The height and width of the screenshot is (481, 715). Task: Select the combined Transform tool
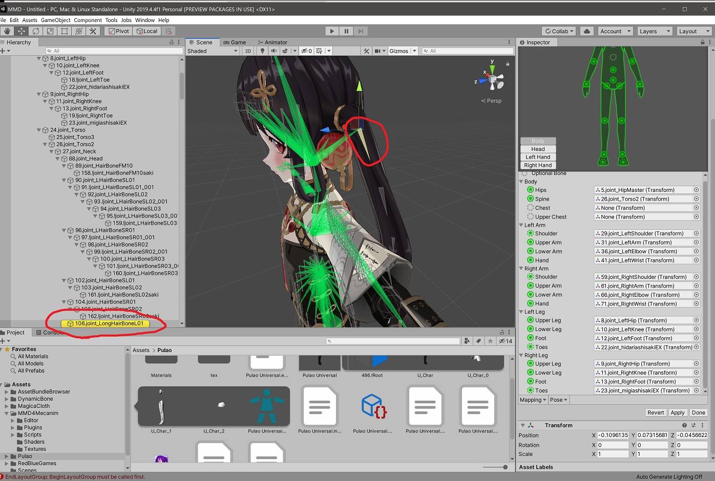coord(79,31)
